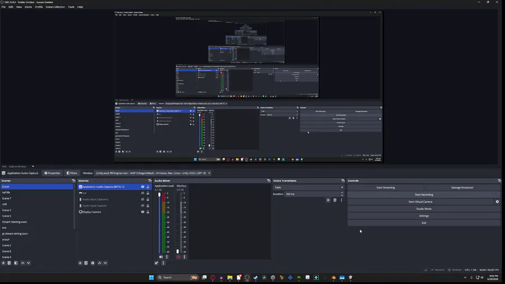Move the selected source down
505x284 pixels.
tap(105, 263)
